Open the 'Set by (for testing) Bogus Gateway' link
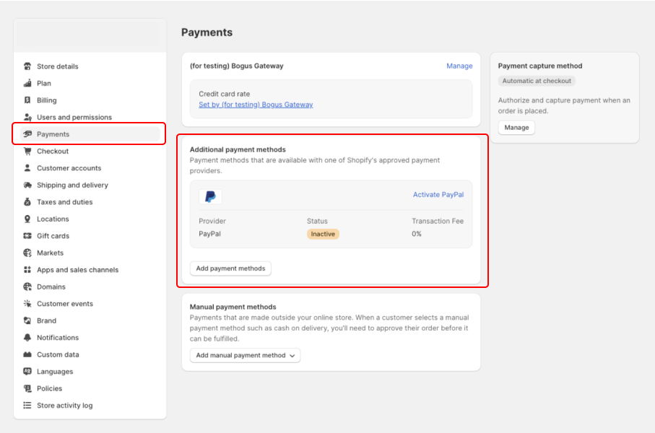The width and height of the screenshot is (655, 433). coord(256,105)
